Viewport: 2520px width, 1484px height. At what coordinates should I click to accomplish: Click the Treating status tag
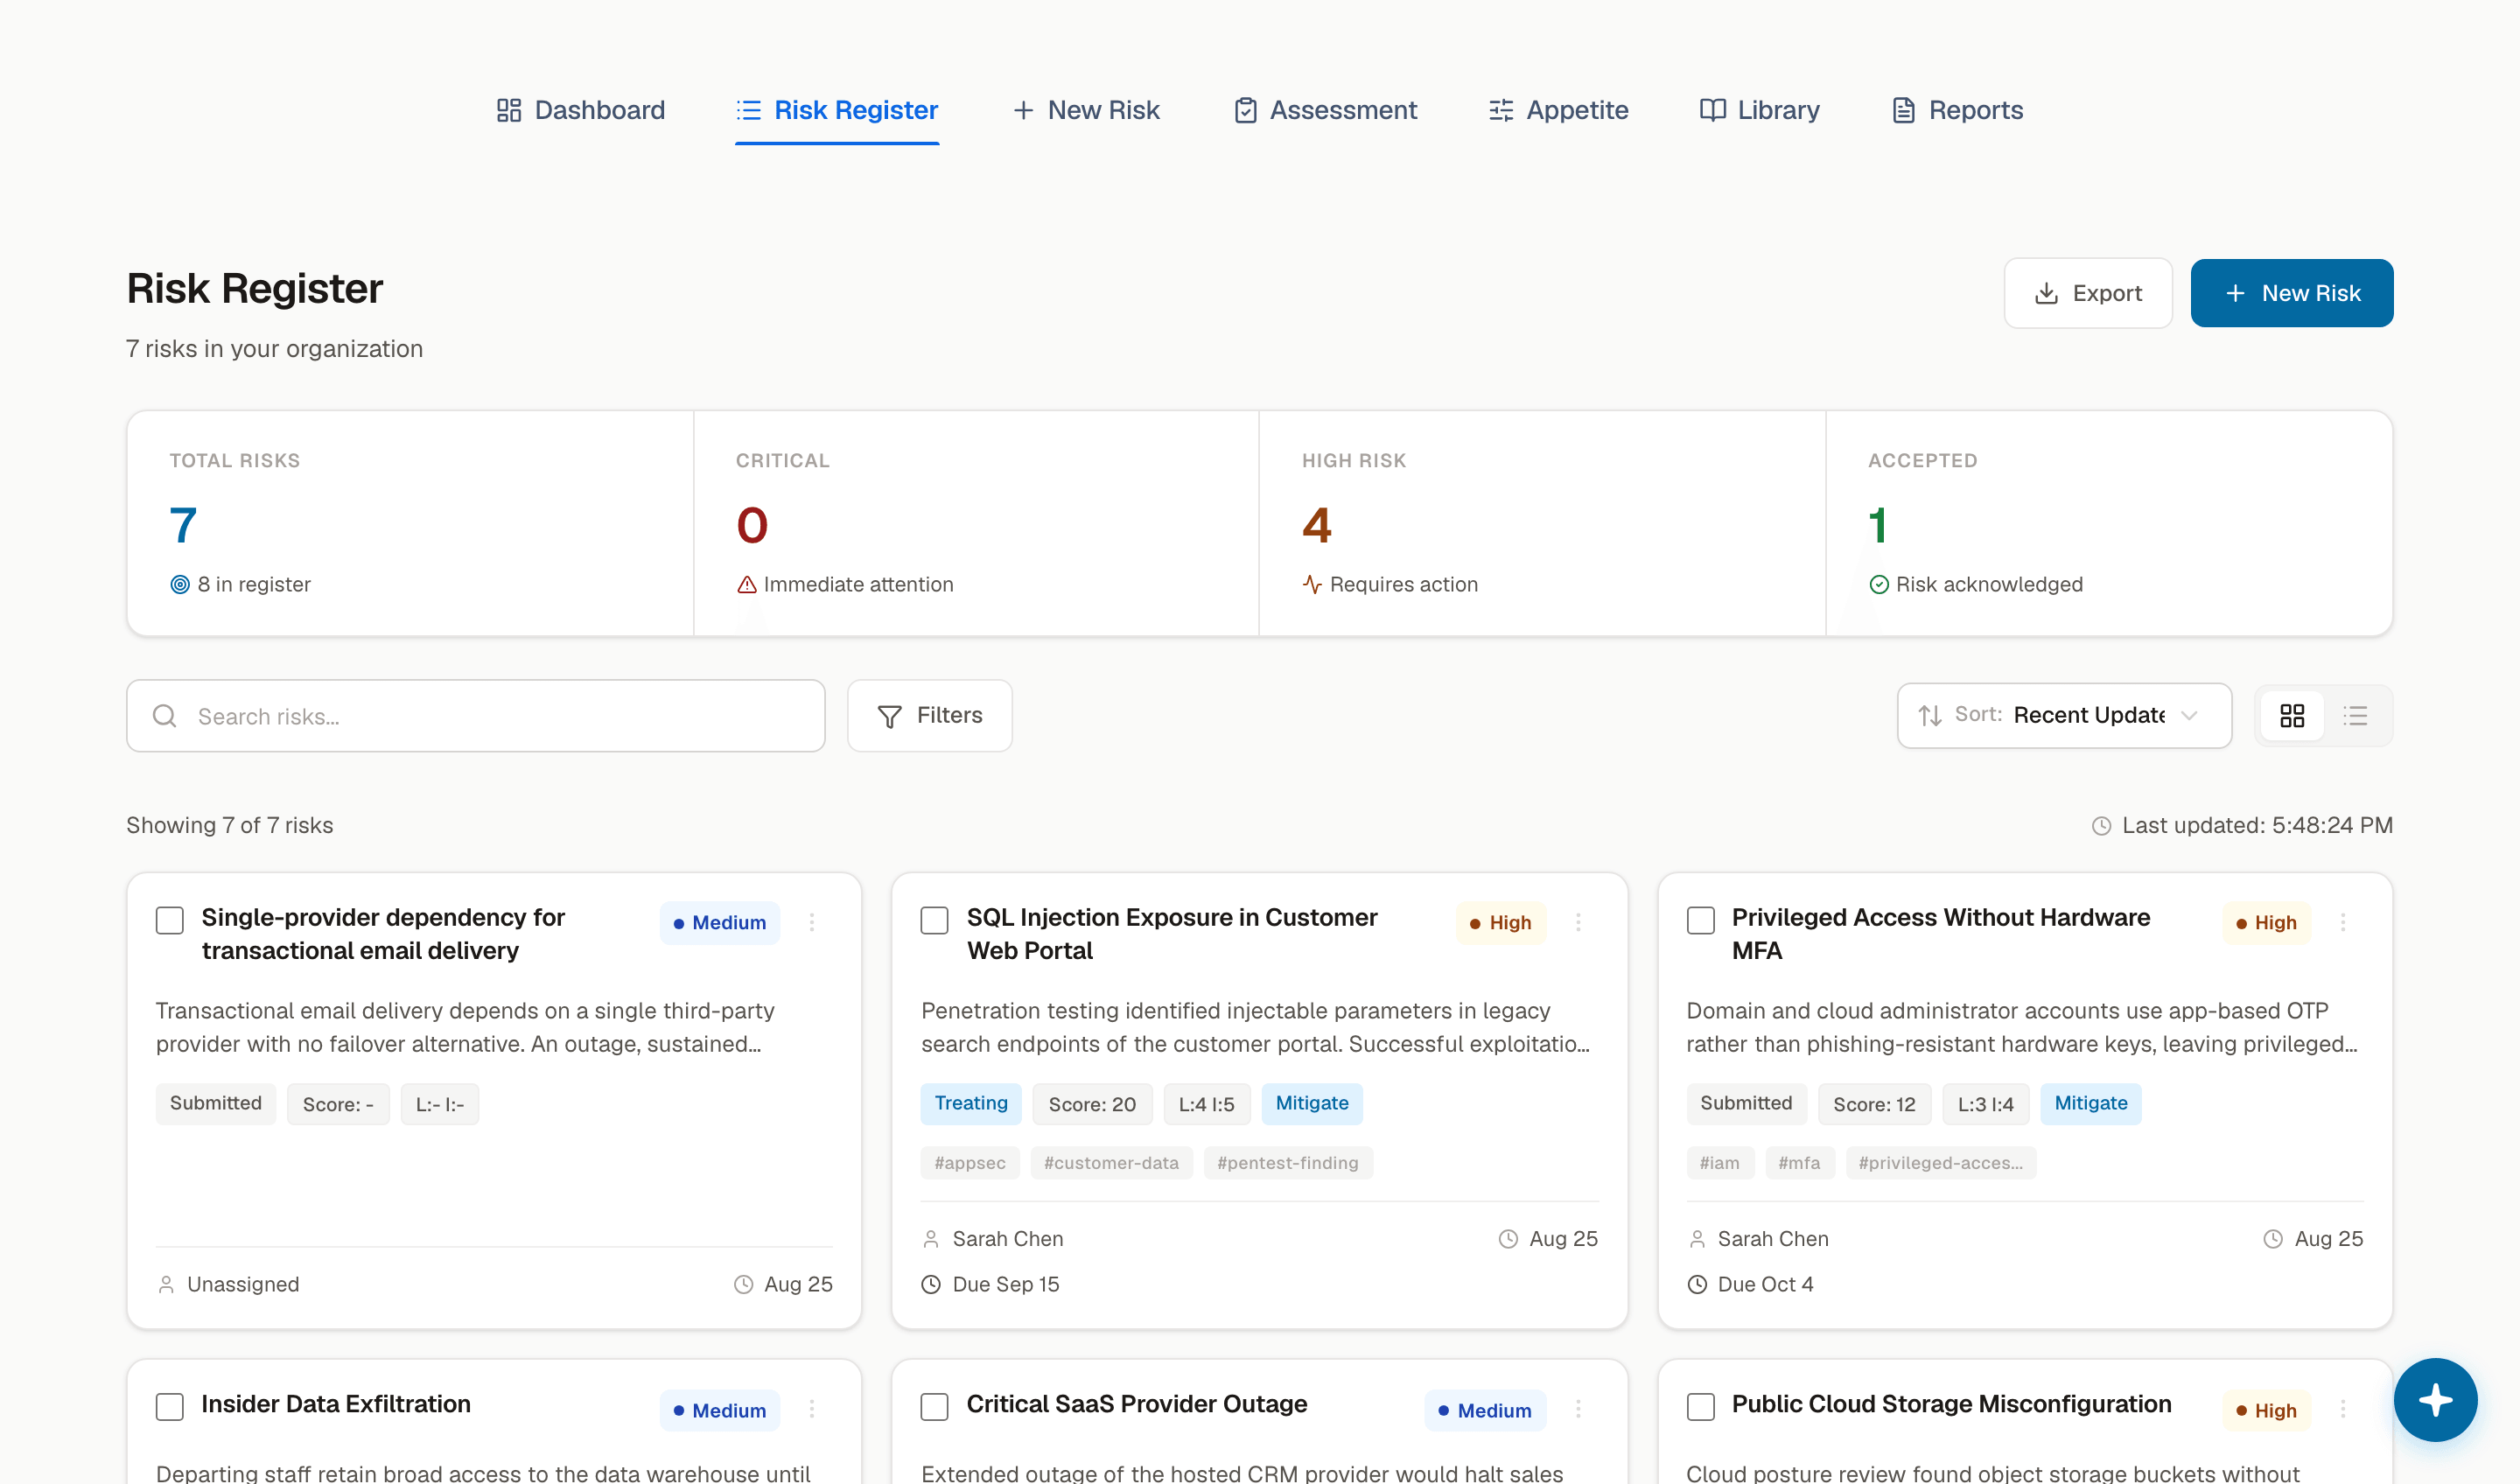pos(971,1104)
